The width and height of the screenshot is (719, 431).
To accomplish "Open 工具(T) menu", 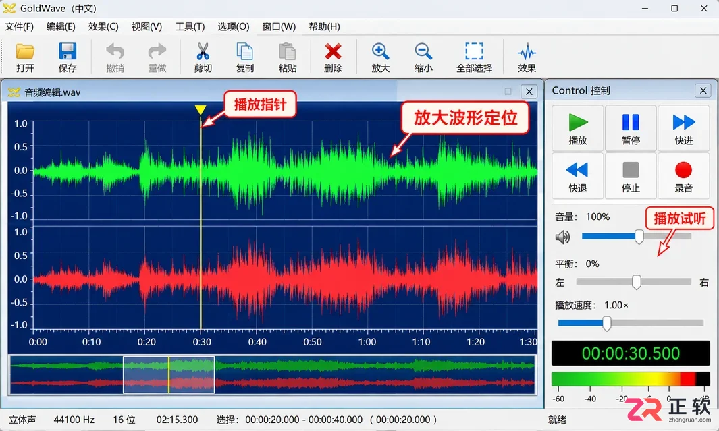I will click(x=190, y=26).
